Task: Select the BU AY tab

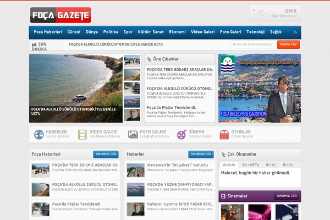Action: 271,165
